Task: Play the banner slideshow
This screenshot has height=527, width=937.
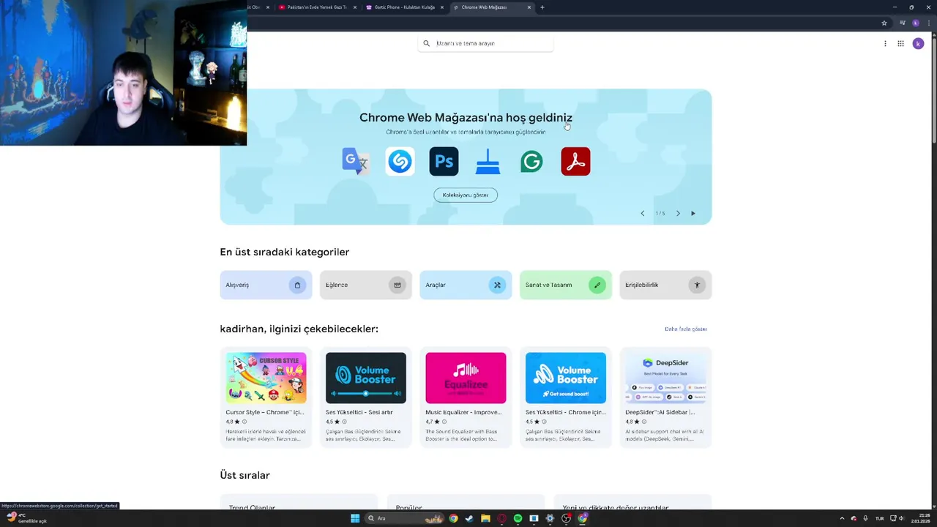Action: coord(693,213)
